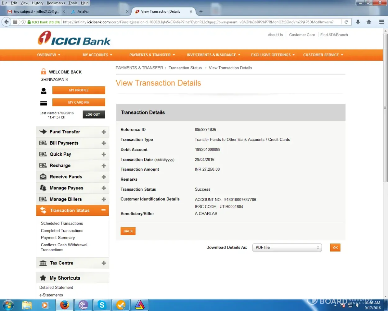The height and width of the screenshot is (311, 388).
Task: Click the browser downloads arrow icon
Action: point(358,22)
